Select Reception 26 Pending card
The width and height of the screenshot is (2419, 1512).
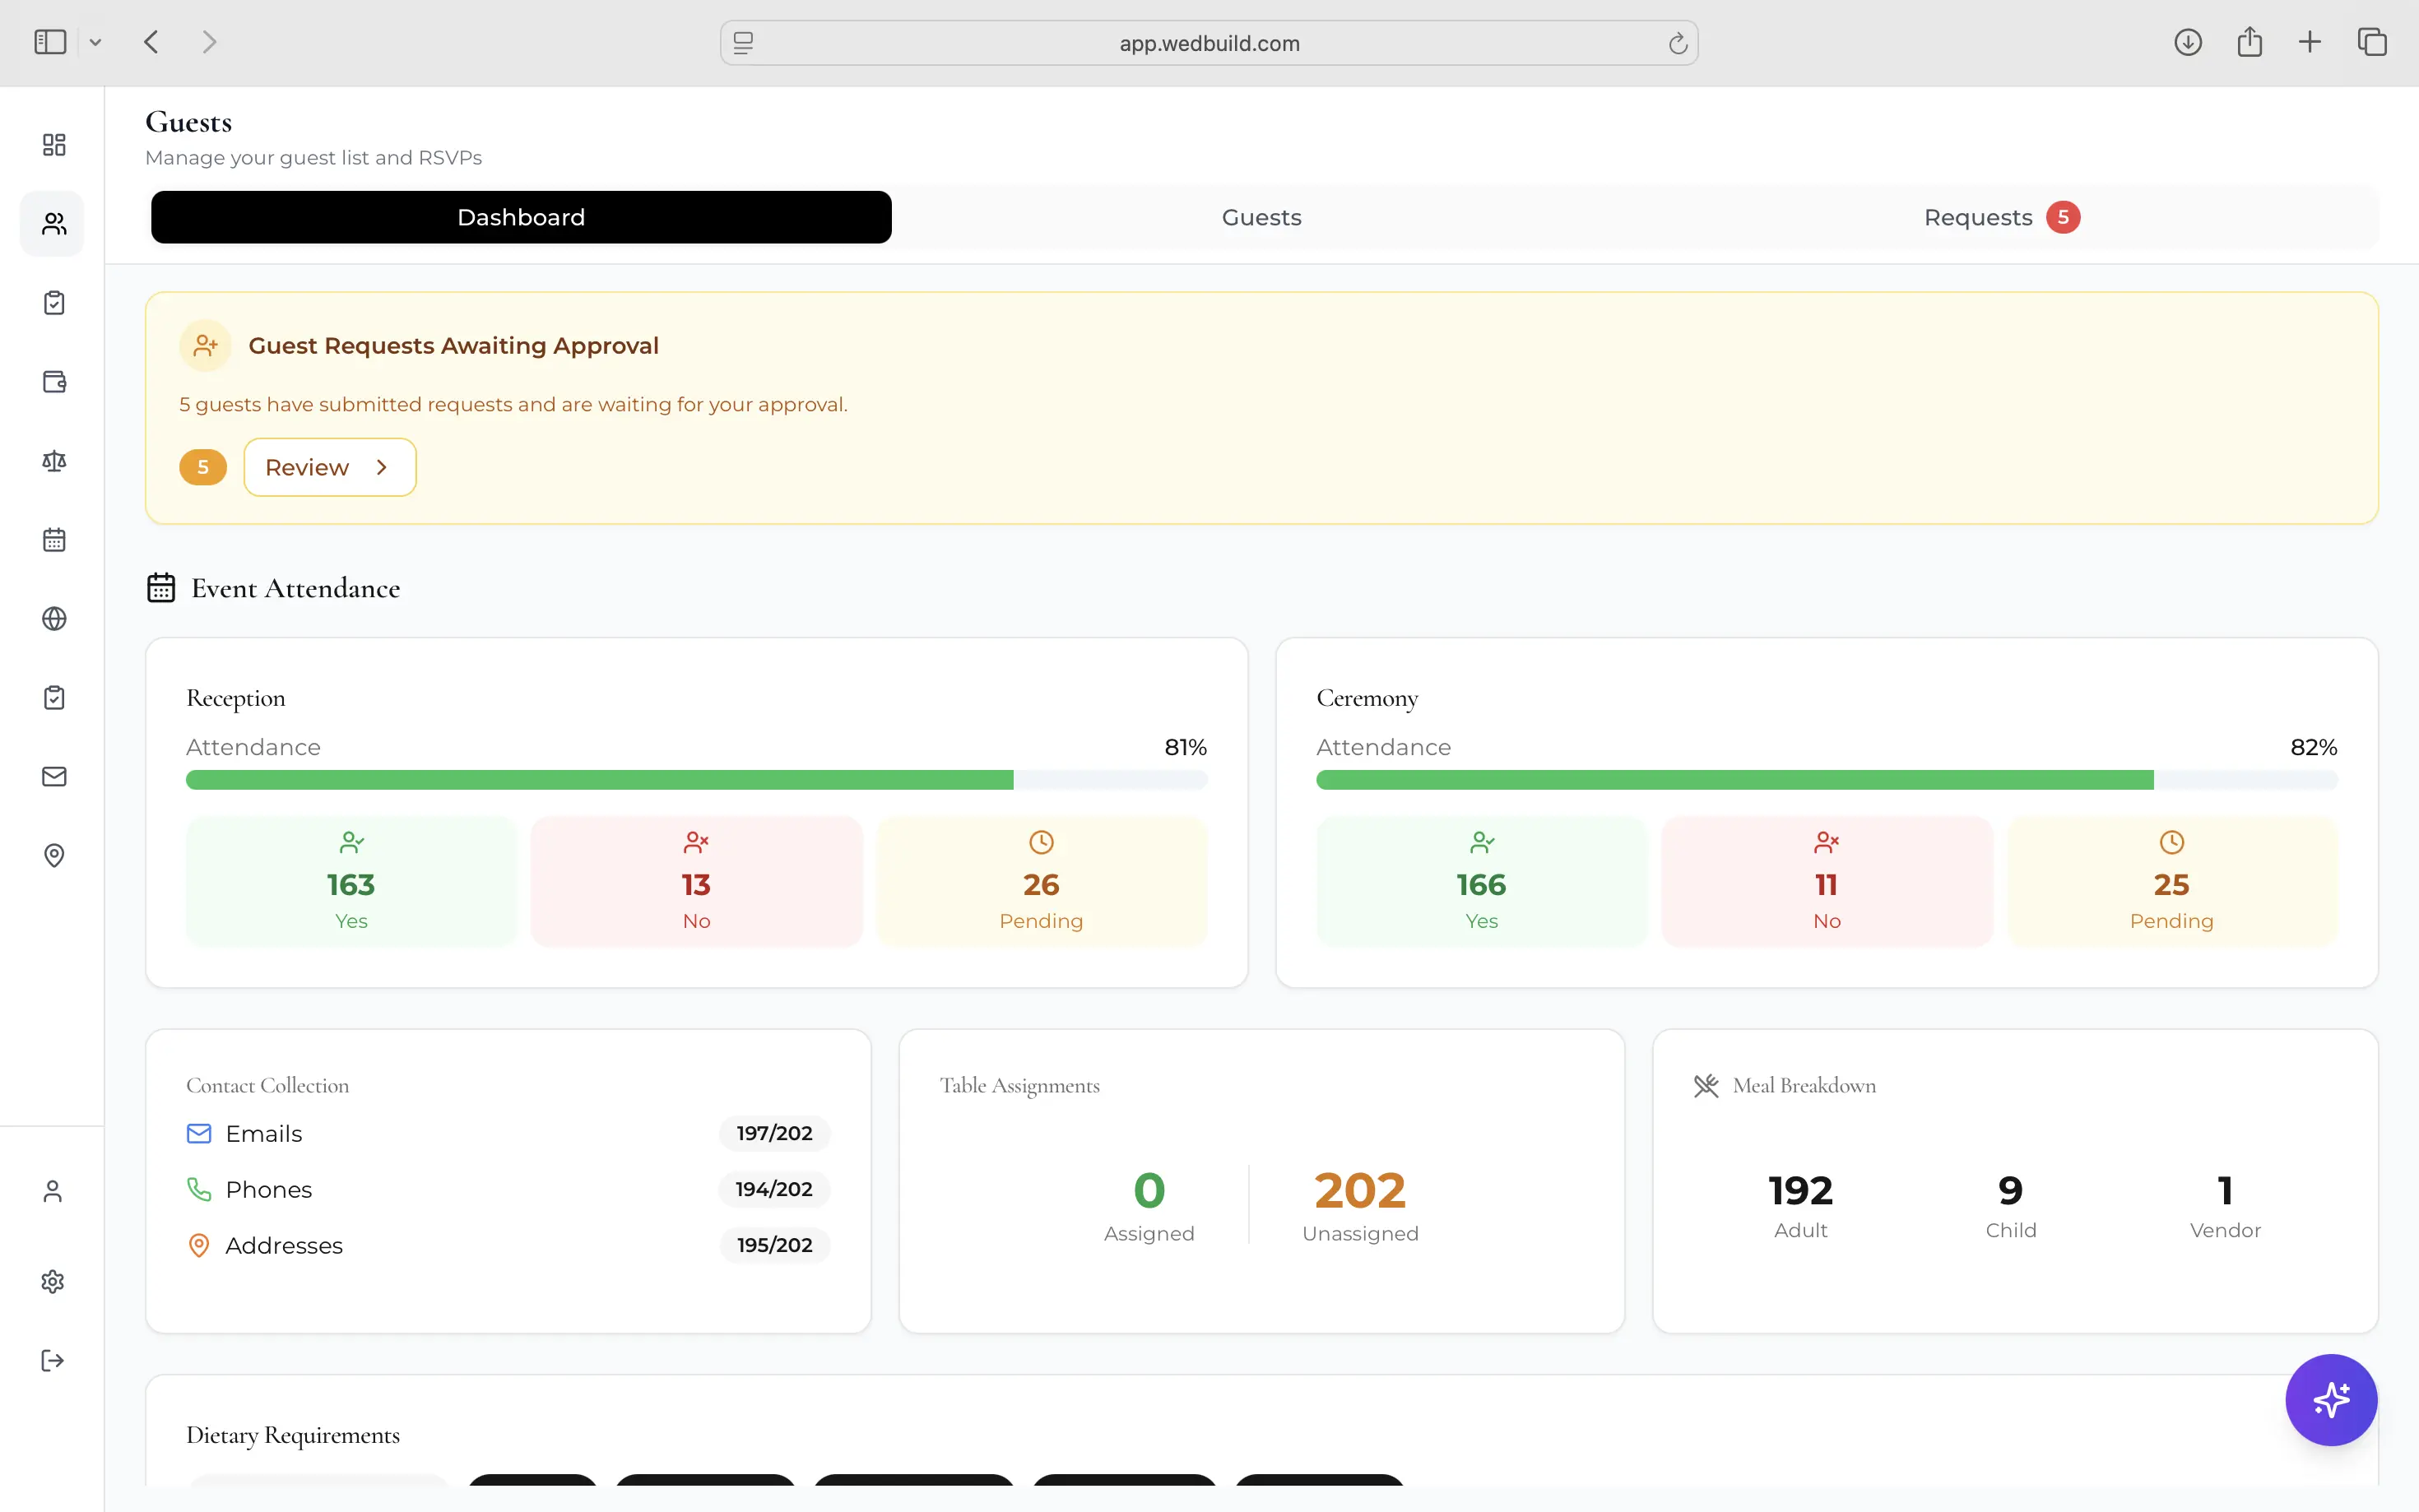pos(1041,882)
